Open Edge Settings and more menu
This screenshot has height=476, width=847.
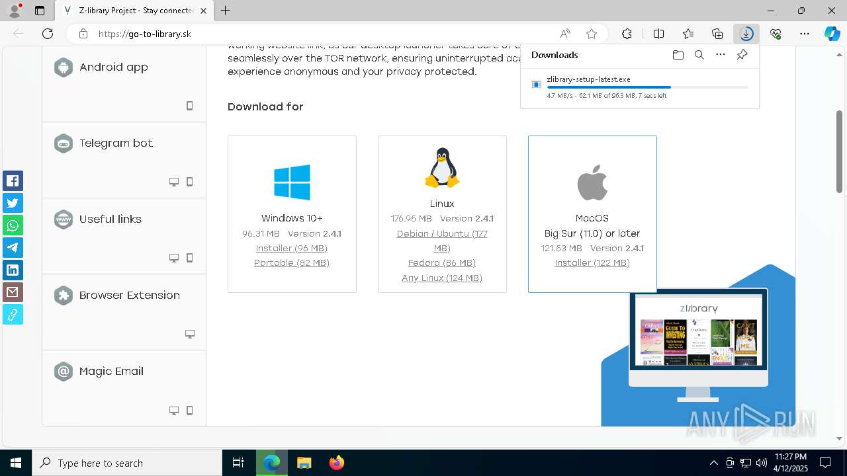805,34
